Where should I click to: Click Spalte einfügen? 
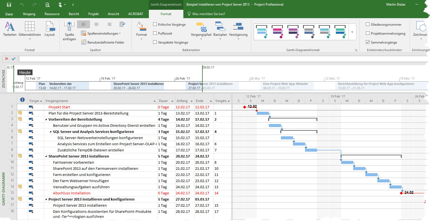point(69,31)
